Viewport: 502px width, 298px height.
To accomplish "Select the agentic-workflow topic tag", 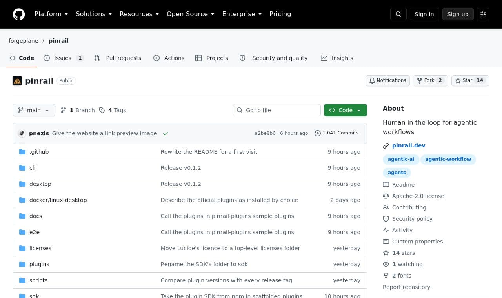I will pos(448,159).
